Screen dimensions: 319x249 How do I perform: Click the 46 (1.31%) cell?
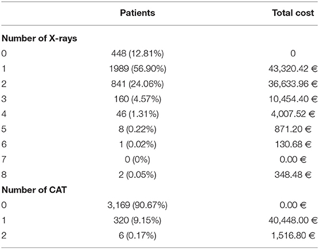pyautogui.click(x=138, y=114)
